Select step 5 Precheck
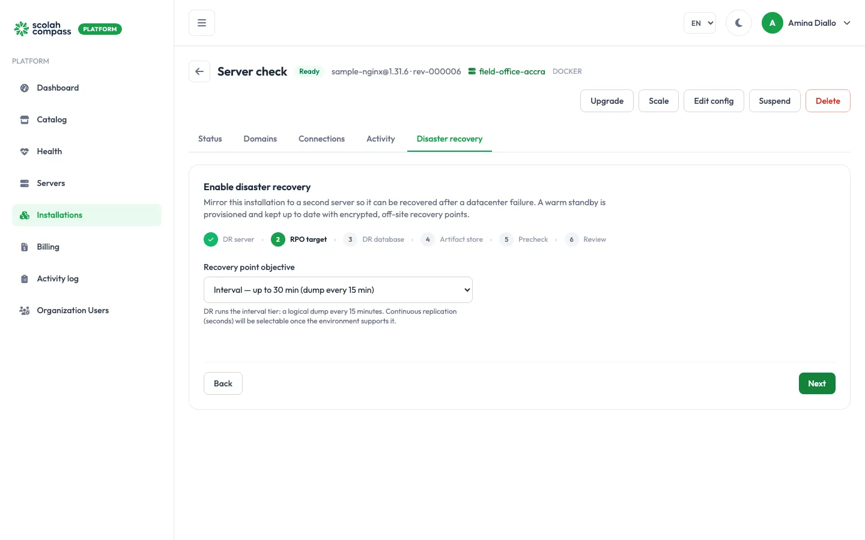The image size is (865, 540). pos(524,239)
